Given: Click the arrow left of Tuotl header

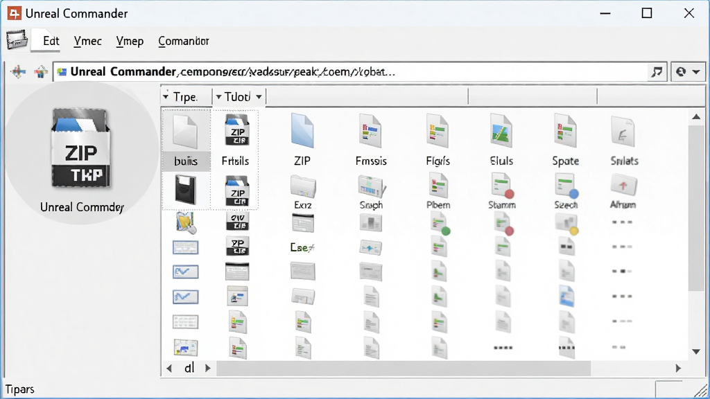Looking at the screenshot, I should pos(218,97).
